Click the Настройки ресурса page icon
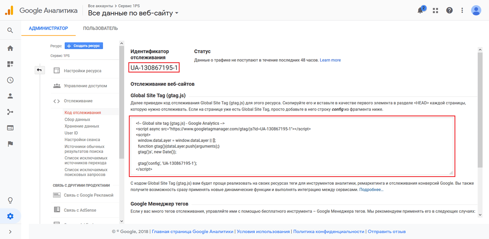 point(57,71)
